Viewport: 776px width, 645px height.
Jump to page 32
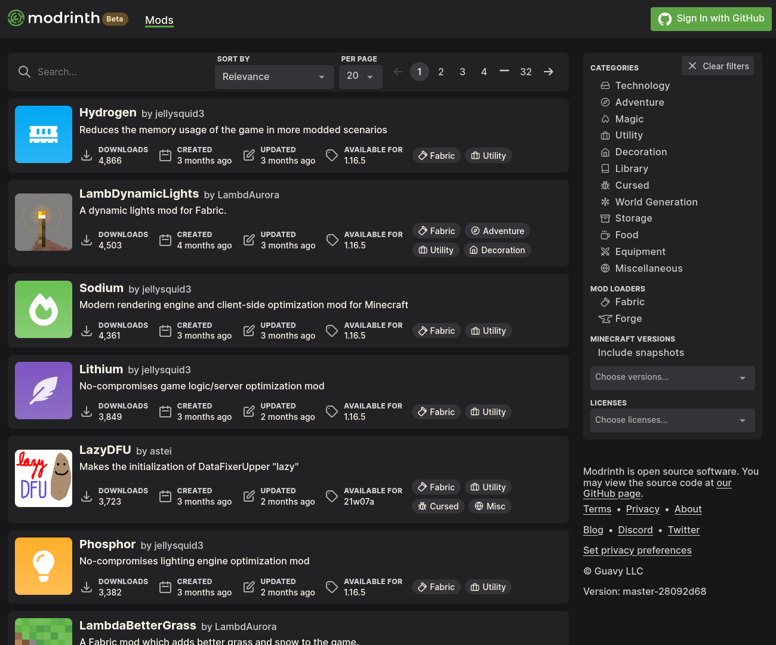point(526,72)
